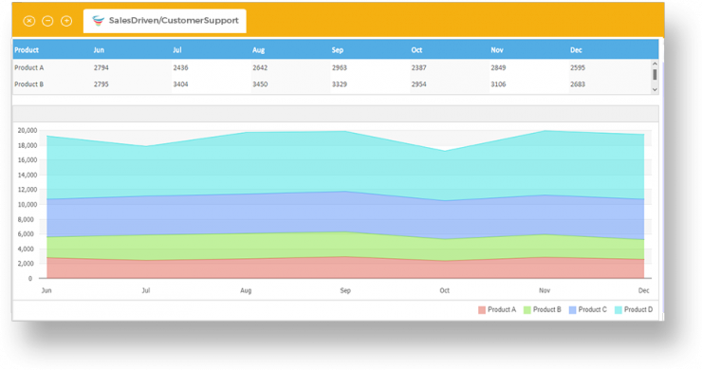Toggle Product A series in chart legend

pos(497,309)
